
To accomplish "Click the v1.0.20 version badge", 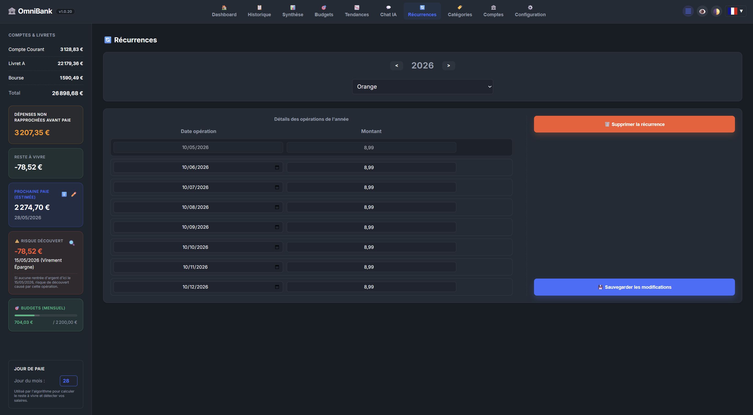I will (65, 11).
